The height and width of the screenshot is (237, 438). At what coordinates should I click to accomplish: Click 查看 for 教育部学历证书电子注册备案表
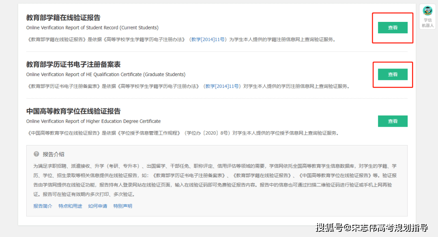tap(393, 75)
